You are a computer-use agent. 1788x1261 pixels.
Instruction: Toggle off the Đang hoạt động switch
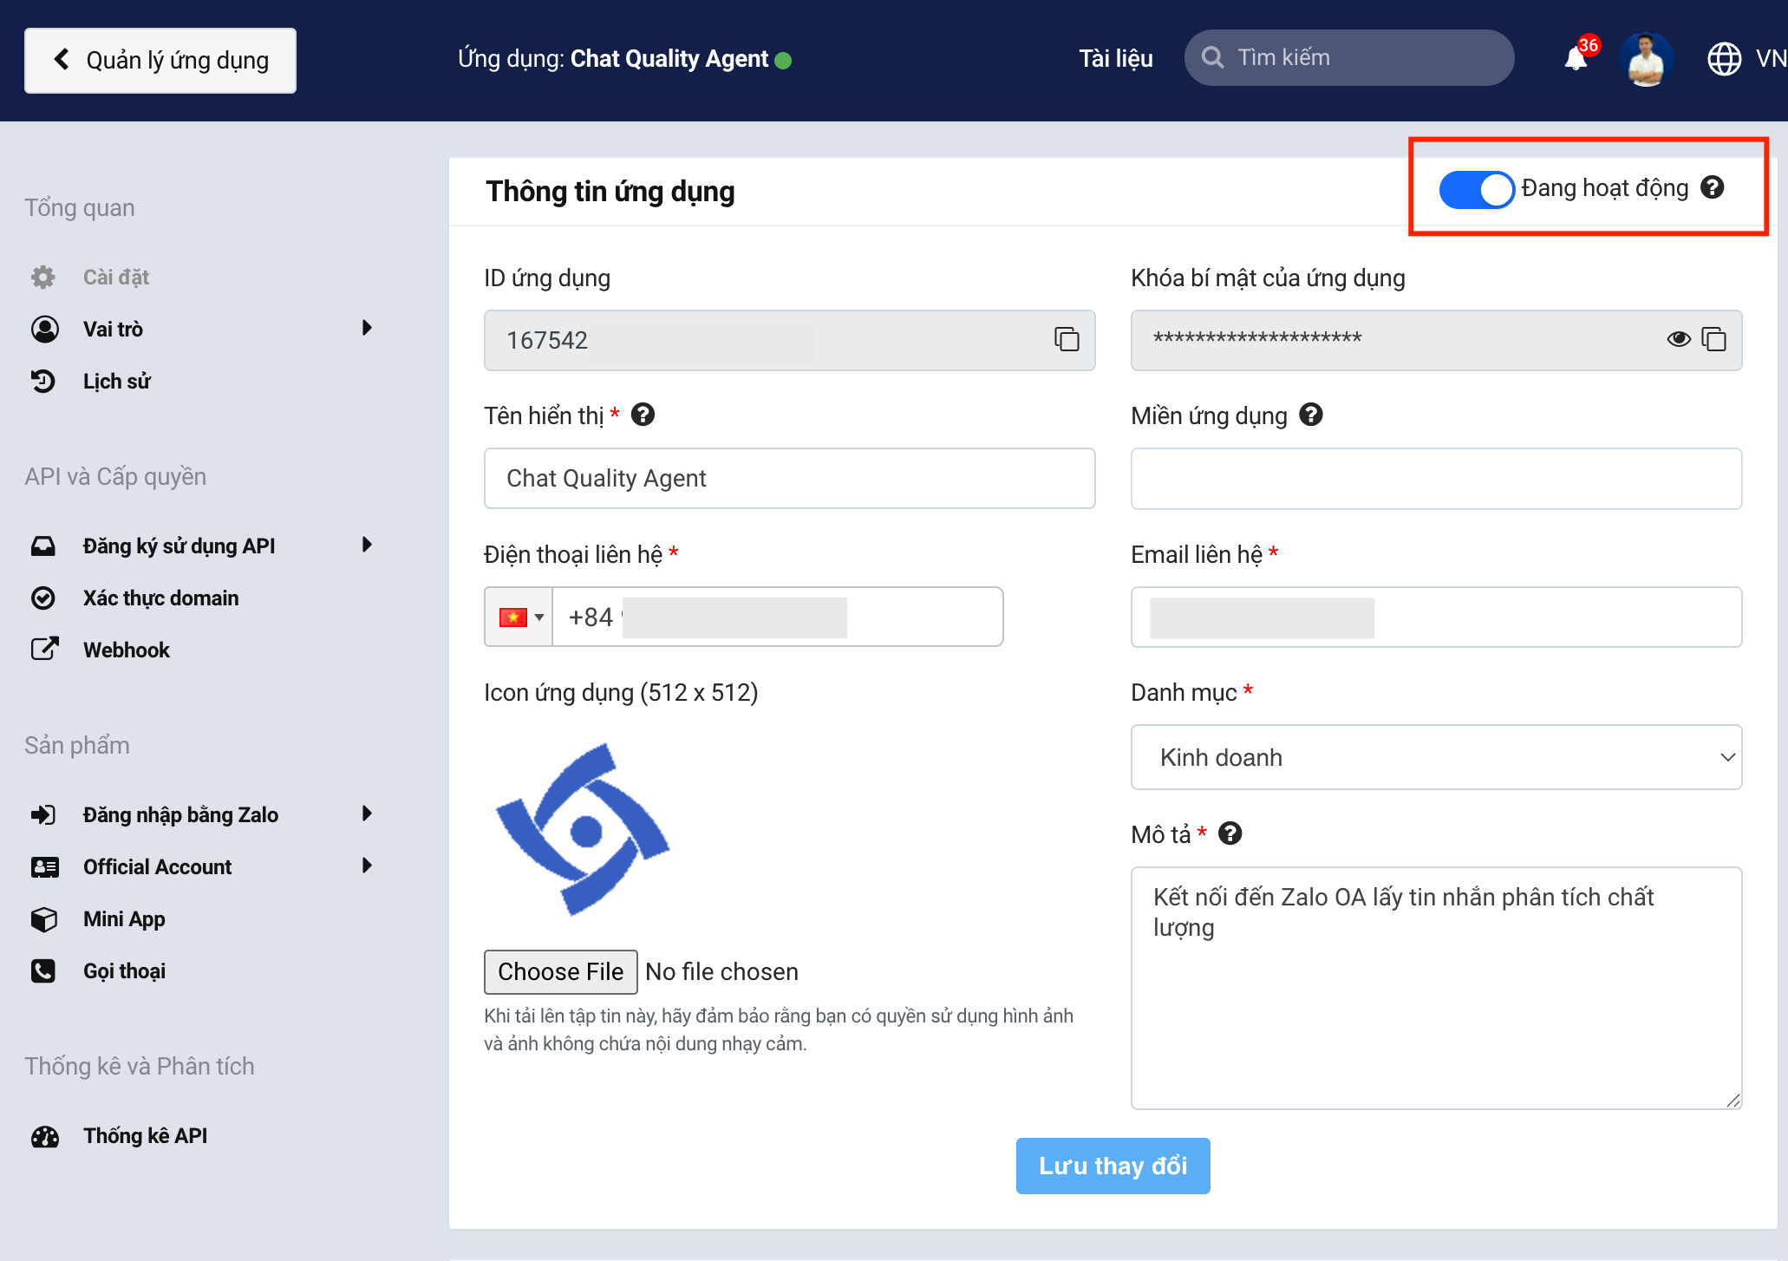pyautogui.click(x=1476, y=188)
